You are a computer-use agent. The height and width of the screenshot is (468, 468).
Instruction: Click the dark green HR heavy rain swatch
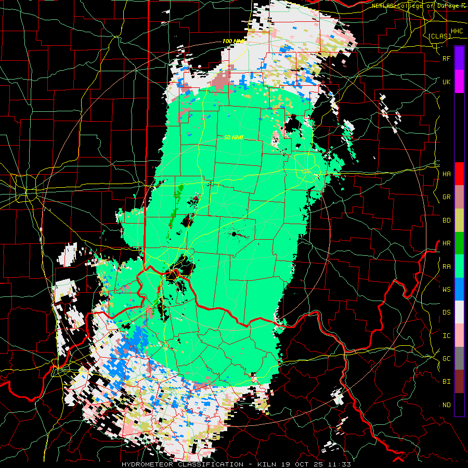[459, 243]
